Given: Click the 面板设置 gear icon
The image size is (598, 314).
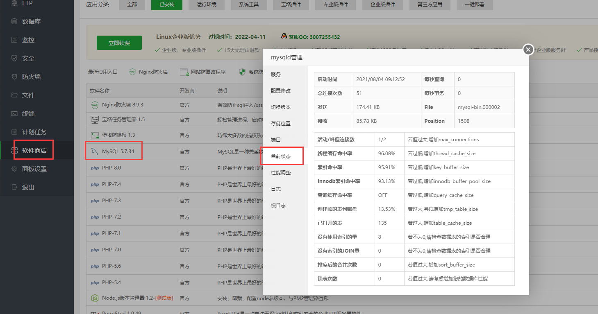Looking at the screenshot, I should click(14, 169).
